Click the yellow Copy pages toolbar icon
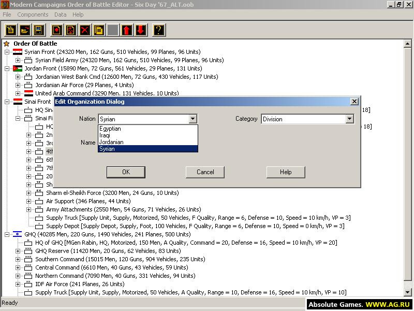The width and height of the screenshot is (414, 311). (x=99, y=30)
